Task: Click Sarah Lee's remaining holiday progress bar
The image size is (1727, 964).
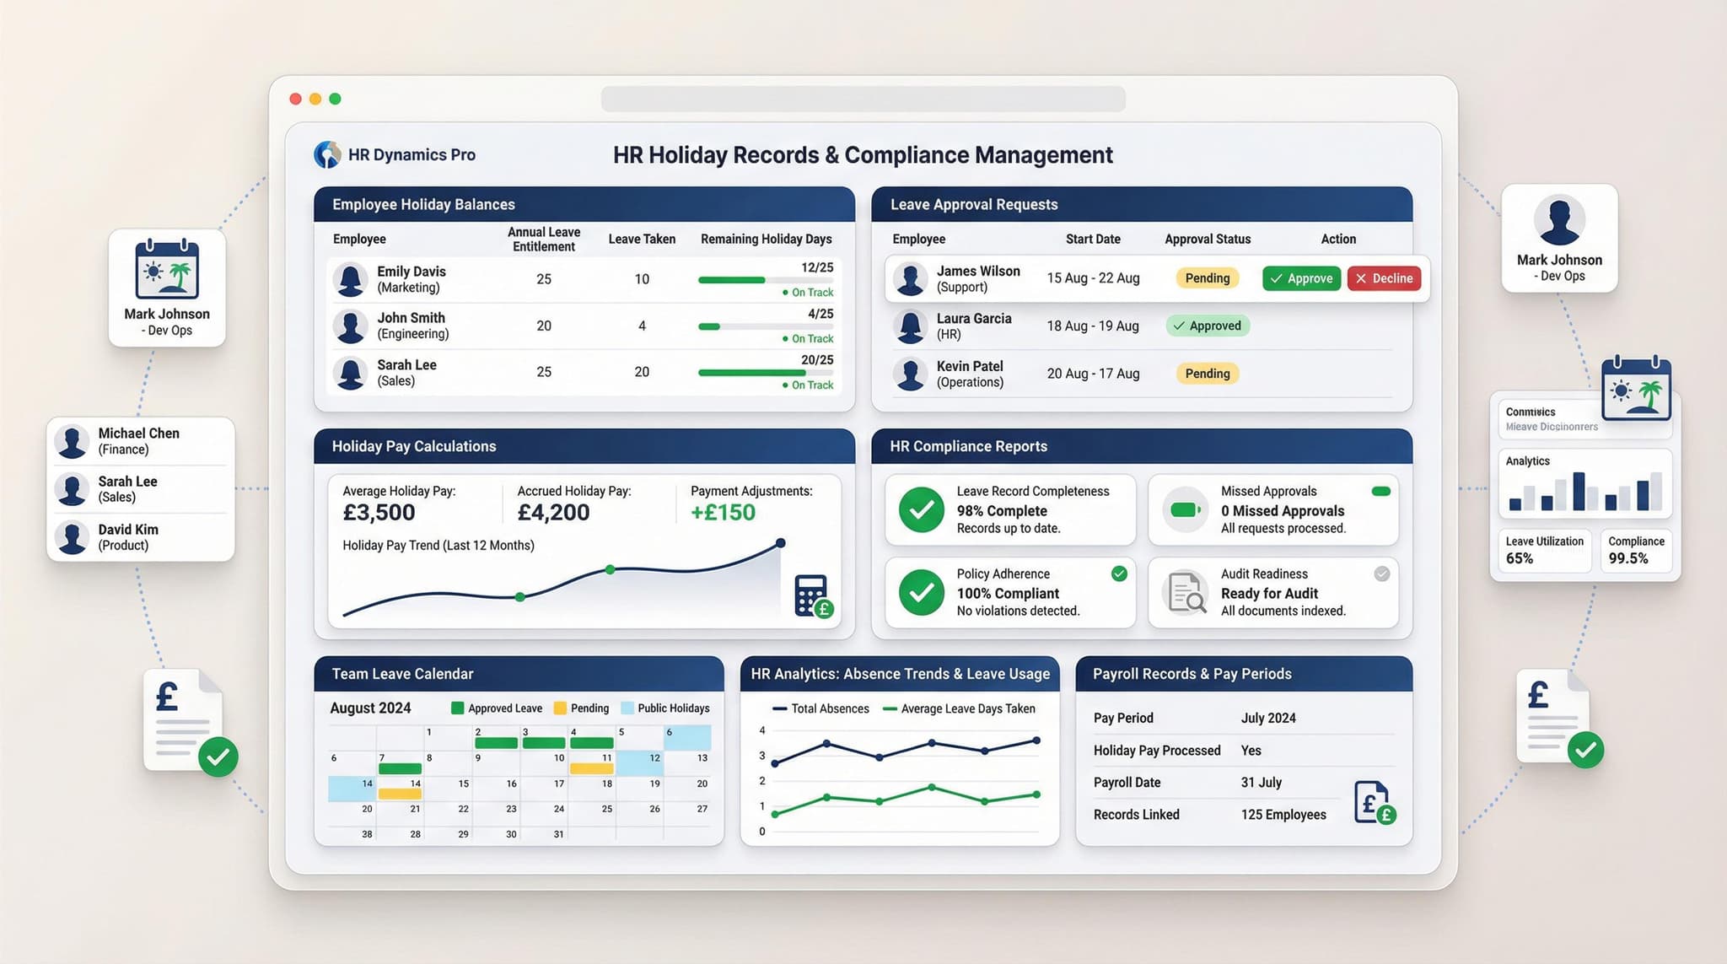Action: coord(764,372)
